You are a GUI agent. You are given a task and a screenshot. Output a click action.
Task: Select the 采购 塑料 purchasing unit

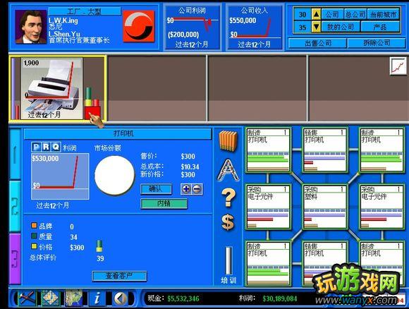325,207
